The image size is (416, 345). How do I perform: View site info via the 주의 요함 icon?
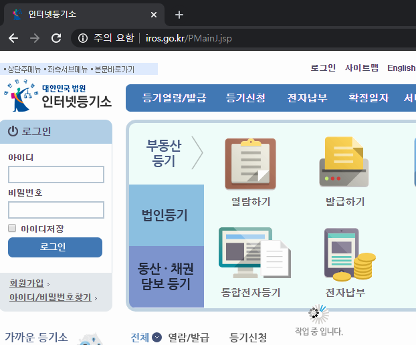(x=83, y=38)
